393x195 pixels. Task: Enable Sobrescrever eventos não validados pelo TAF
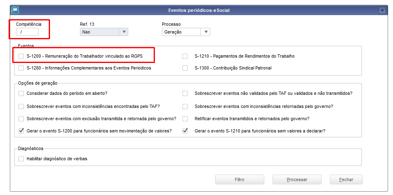coord(185,94)
